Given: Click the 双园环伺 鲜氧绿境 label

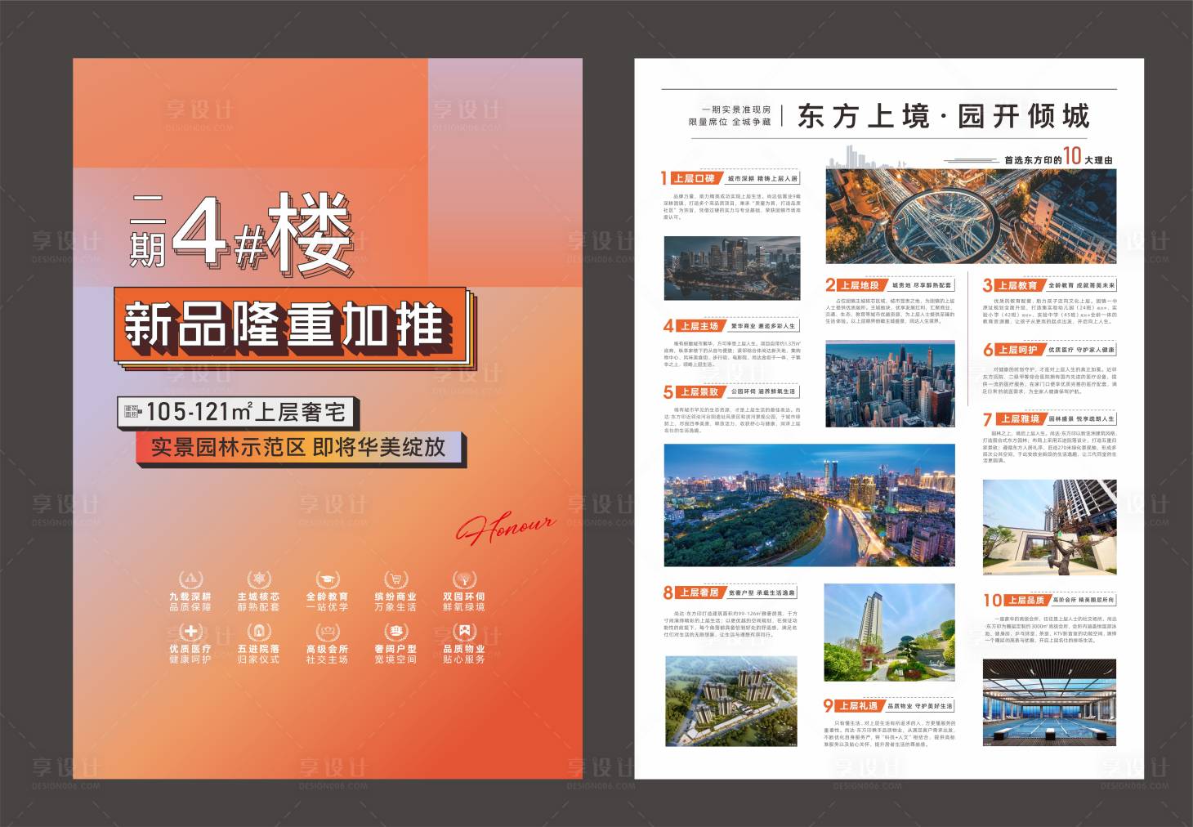Looking at the screenshot, I should click(x=463, y=602).
